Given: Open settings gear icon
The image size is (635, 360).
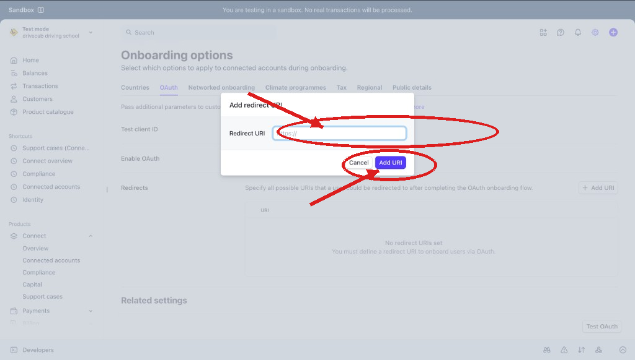Looking at the screenshot, I should point(595,32).
